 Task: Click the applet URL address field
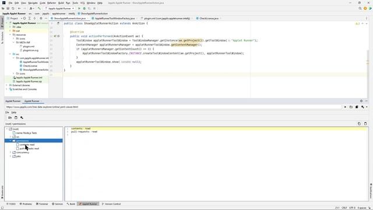(173, 107)
